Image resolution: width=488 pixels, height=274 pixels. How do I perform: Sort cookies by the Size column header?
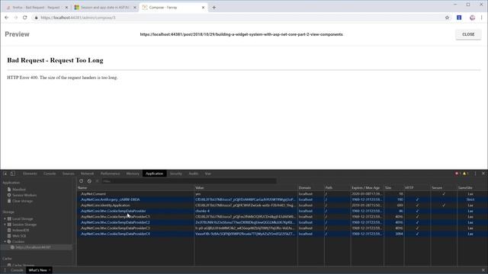coord(393,188)
